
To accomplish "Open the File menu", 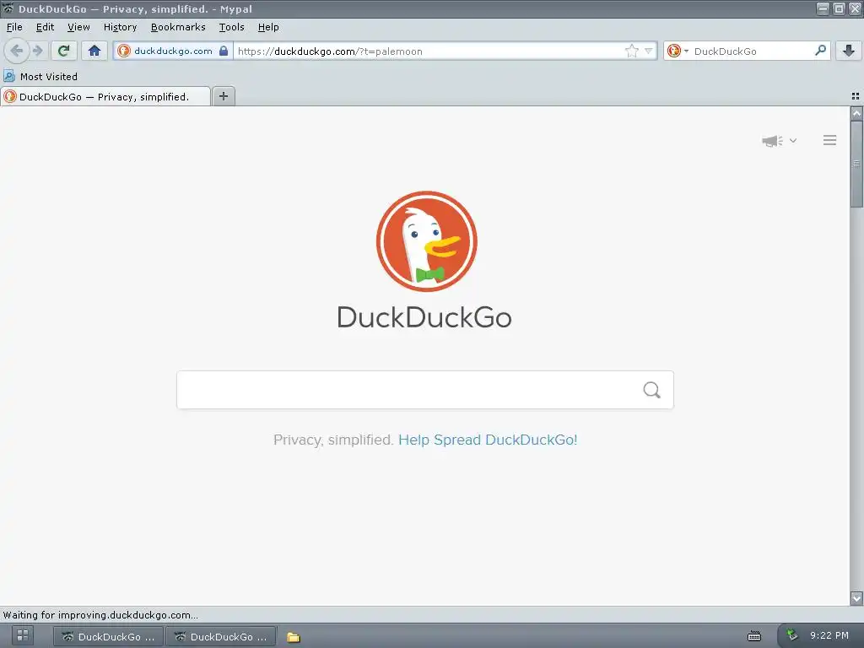I will click(14, 27).
